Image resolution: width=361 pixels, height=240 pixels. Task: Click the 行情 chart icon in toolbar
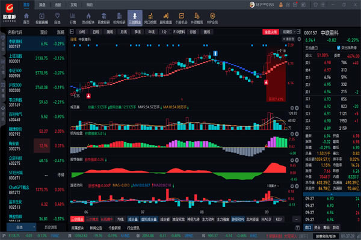tap(73, 18)
